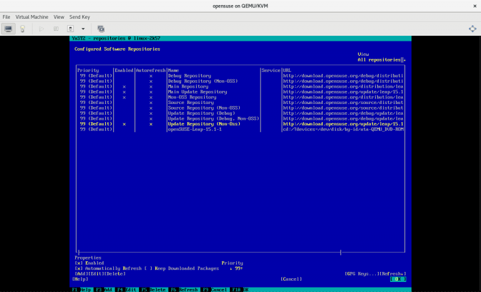Click the Name column header
Screen dimensions: 481x292
pos(173,70)
